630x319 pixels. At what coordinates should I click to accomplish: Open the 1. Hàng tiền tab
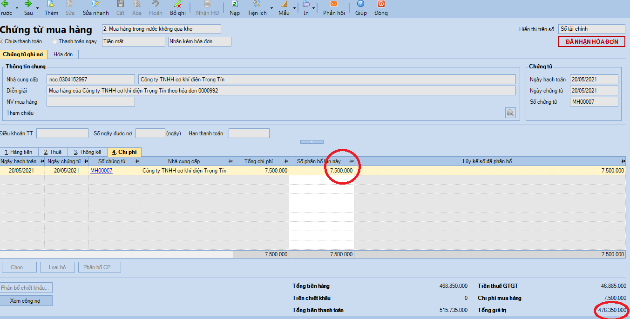click(x=19, y=152)
